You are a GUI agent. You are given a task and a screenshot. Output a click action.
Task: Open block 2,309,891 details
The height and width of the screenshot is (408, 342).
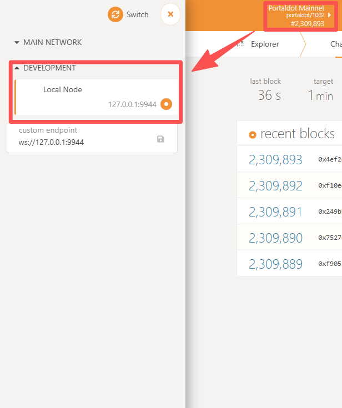(x=275, y=211)
